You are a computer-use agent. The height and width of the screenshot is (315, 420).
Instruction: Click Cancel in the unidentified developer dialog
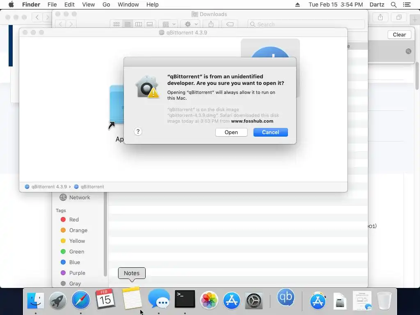coord(271,132)
